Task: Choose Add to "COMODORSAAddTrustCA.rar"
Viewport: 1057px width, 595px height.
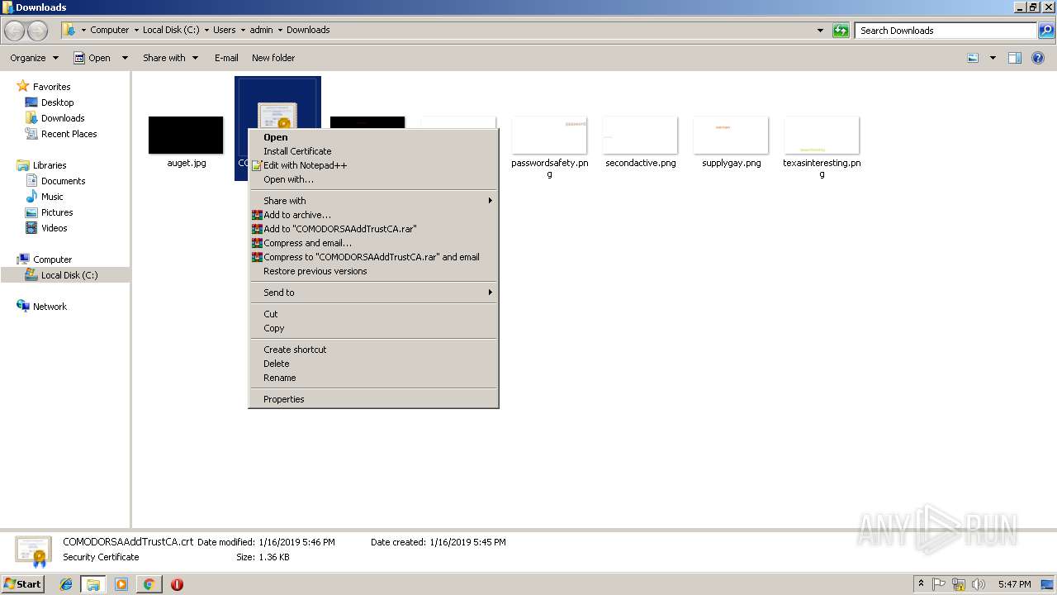Action: point(373,229)
